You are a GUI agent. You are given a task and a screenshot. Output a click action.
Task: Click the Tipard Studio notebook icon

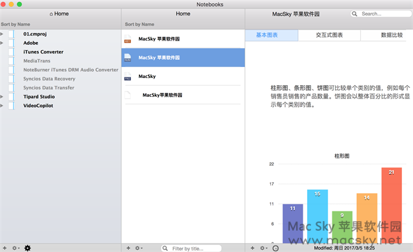pyautogui.click(x=12, y=97)
